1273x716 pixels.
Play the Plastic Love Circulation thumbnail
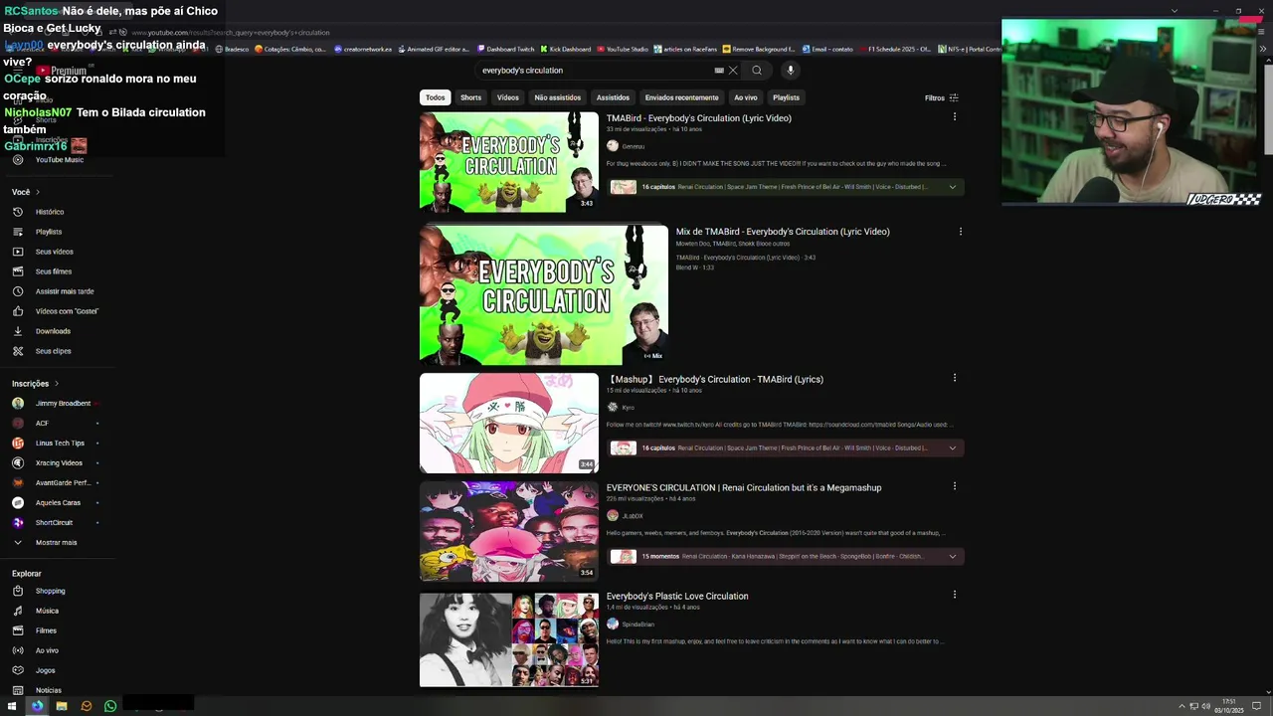point(509,639)
